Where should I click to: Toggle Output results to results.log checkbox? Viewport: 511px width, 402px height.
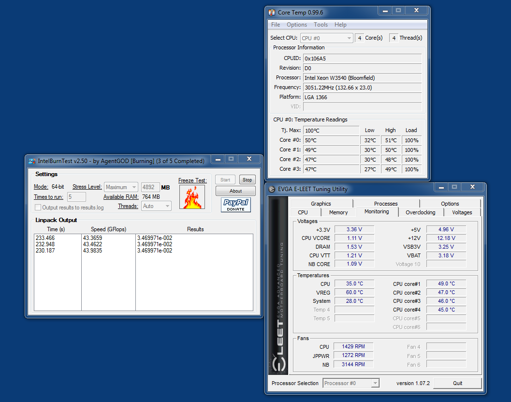(38, 208)
